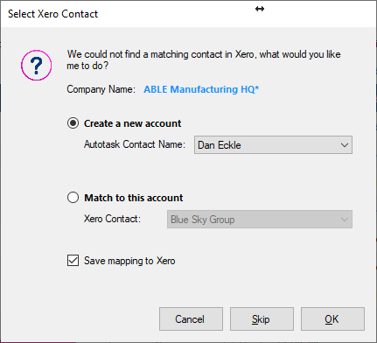
Task: Click the Select Xero Contact title bar
Action: click(188, 14)
